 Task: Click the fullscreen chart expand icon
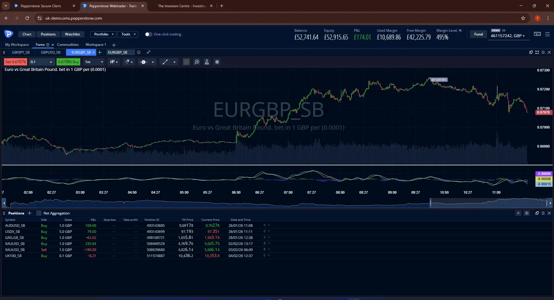(x=537, y=52)
